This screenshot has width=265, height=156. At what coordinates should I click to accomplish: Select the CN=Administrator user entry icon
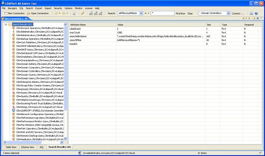[x=14, y=32]
